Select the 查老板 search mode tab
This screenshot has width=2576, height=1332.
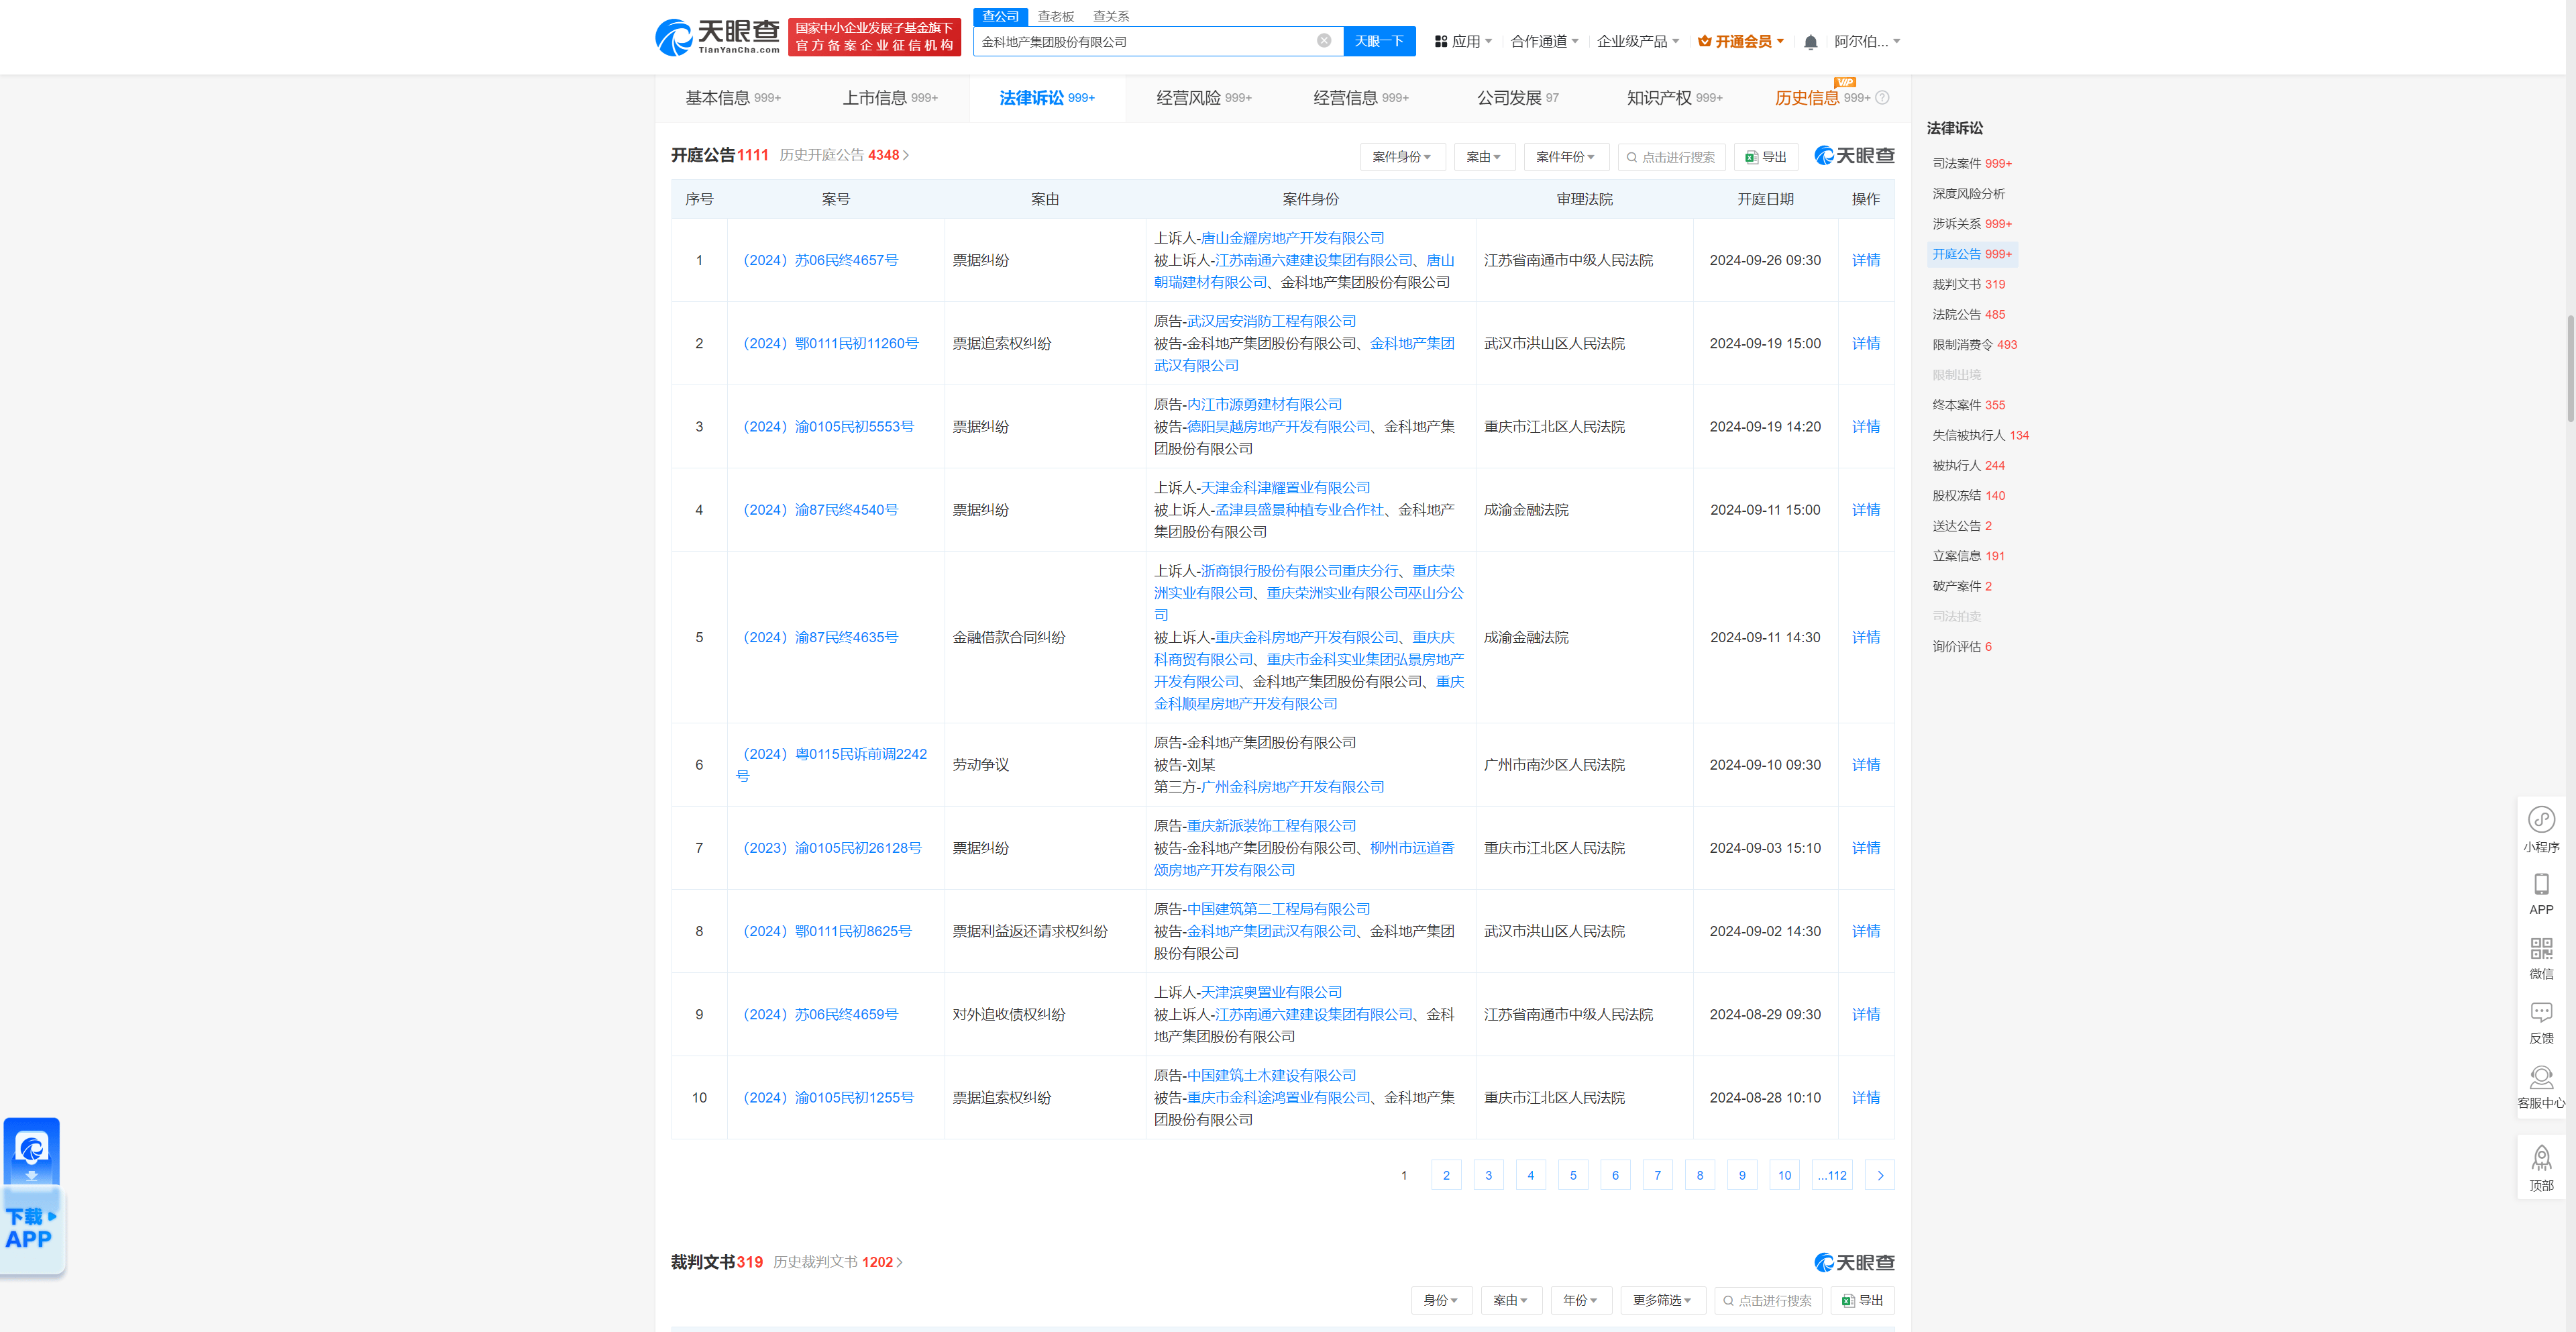(x=1055, y=16)
